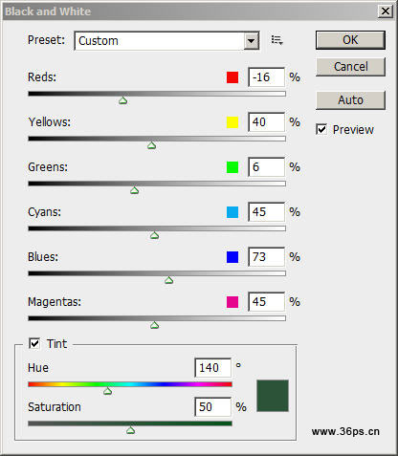Click the Cancel button

pos(350,67)
